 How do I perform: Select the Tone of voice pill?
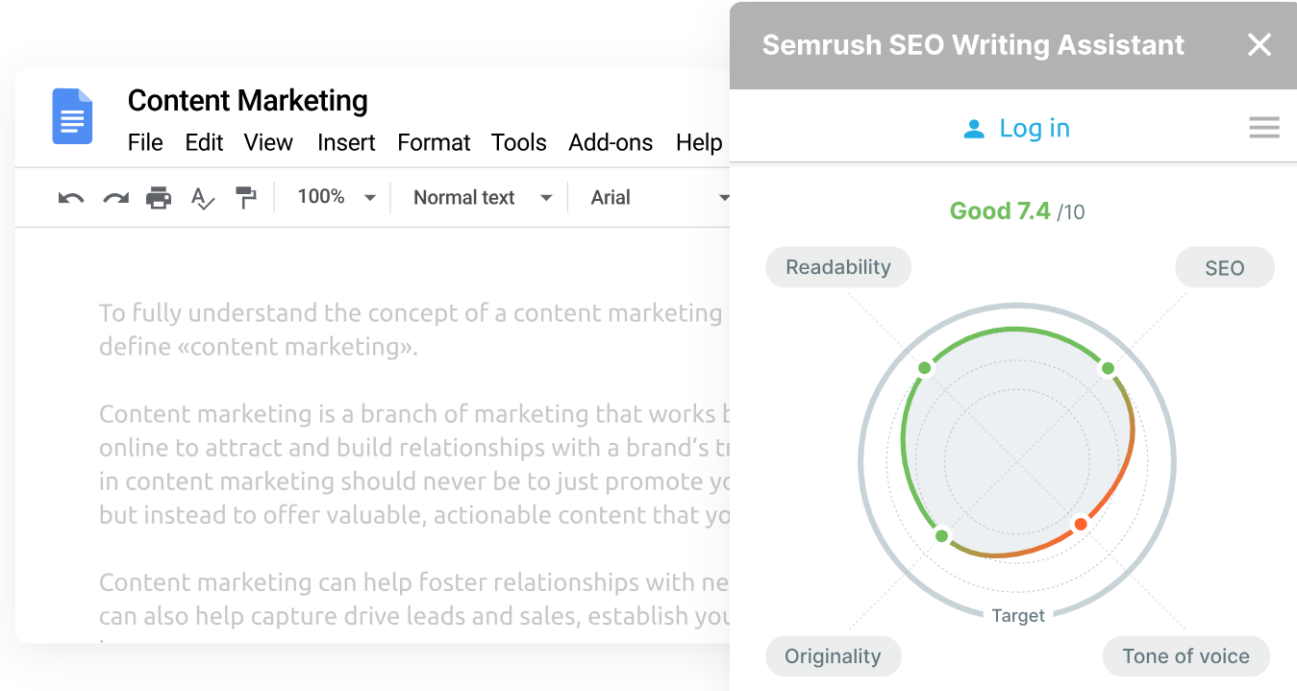(x=1185, y=656)
